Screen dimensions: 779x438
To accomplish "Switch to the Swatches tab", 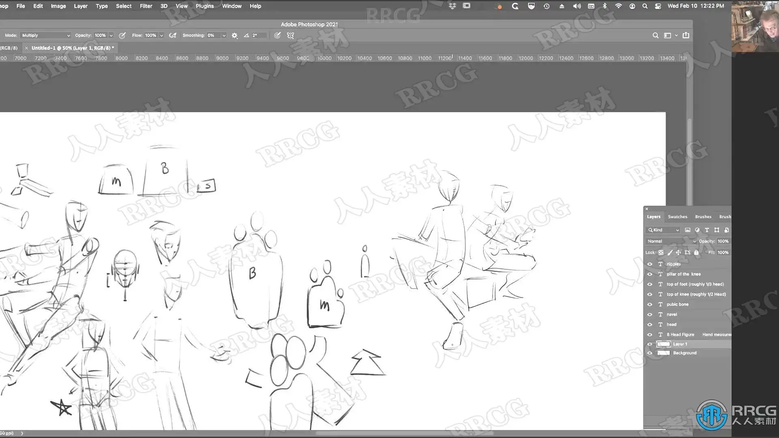I will coord(677,217).
